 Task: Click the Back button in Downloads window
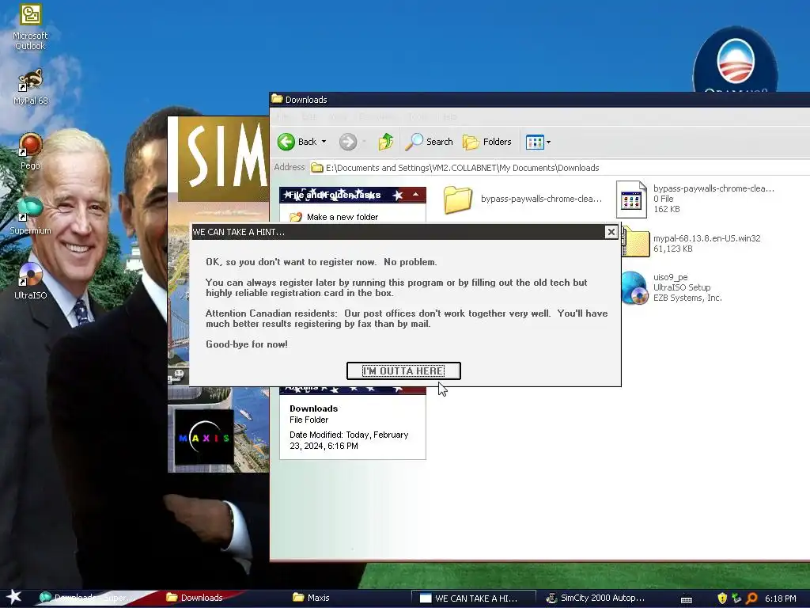pyautogui.click(x=297, y=142)
